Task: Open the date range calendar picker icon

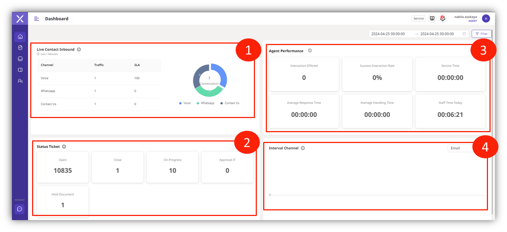Action: click(464, 34)
